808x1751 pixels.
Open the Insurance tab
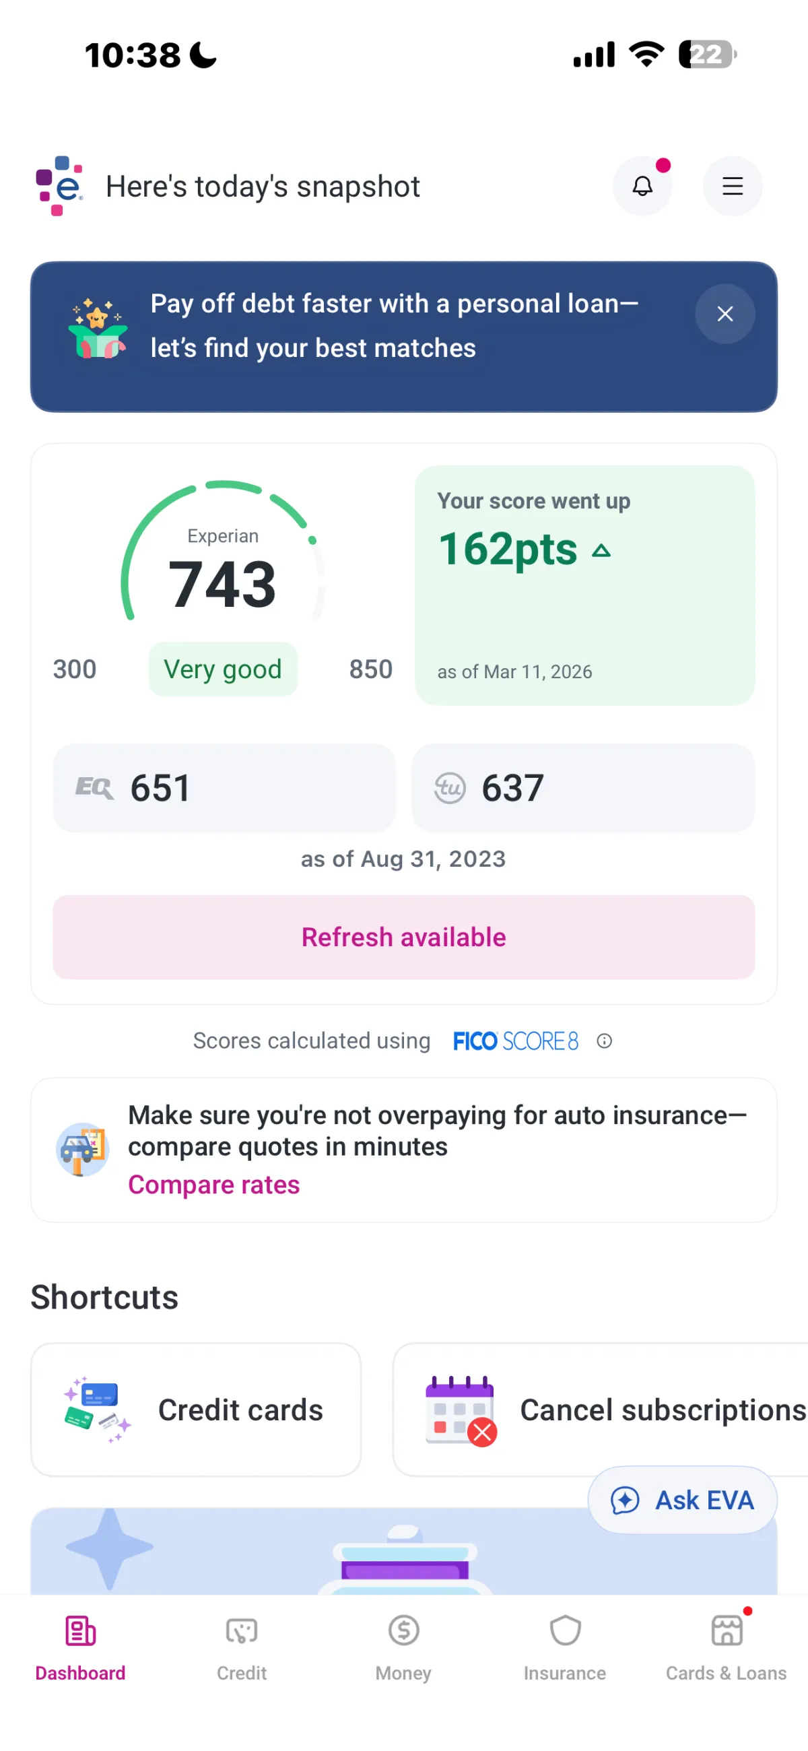564,1644
